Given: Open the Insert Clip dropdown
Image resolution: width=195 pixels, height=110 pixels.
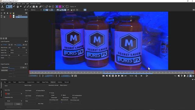Looking at the screenshot, I should coord(18,50).
